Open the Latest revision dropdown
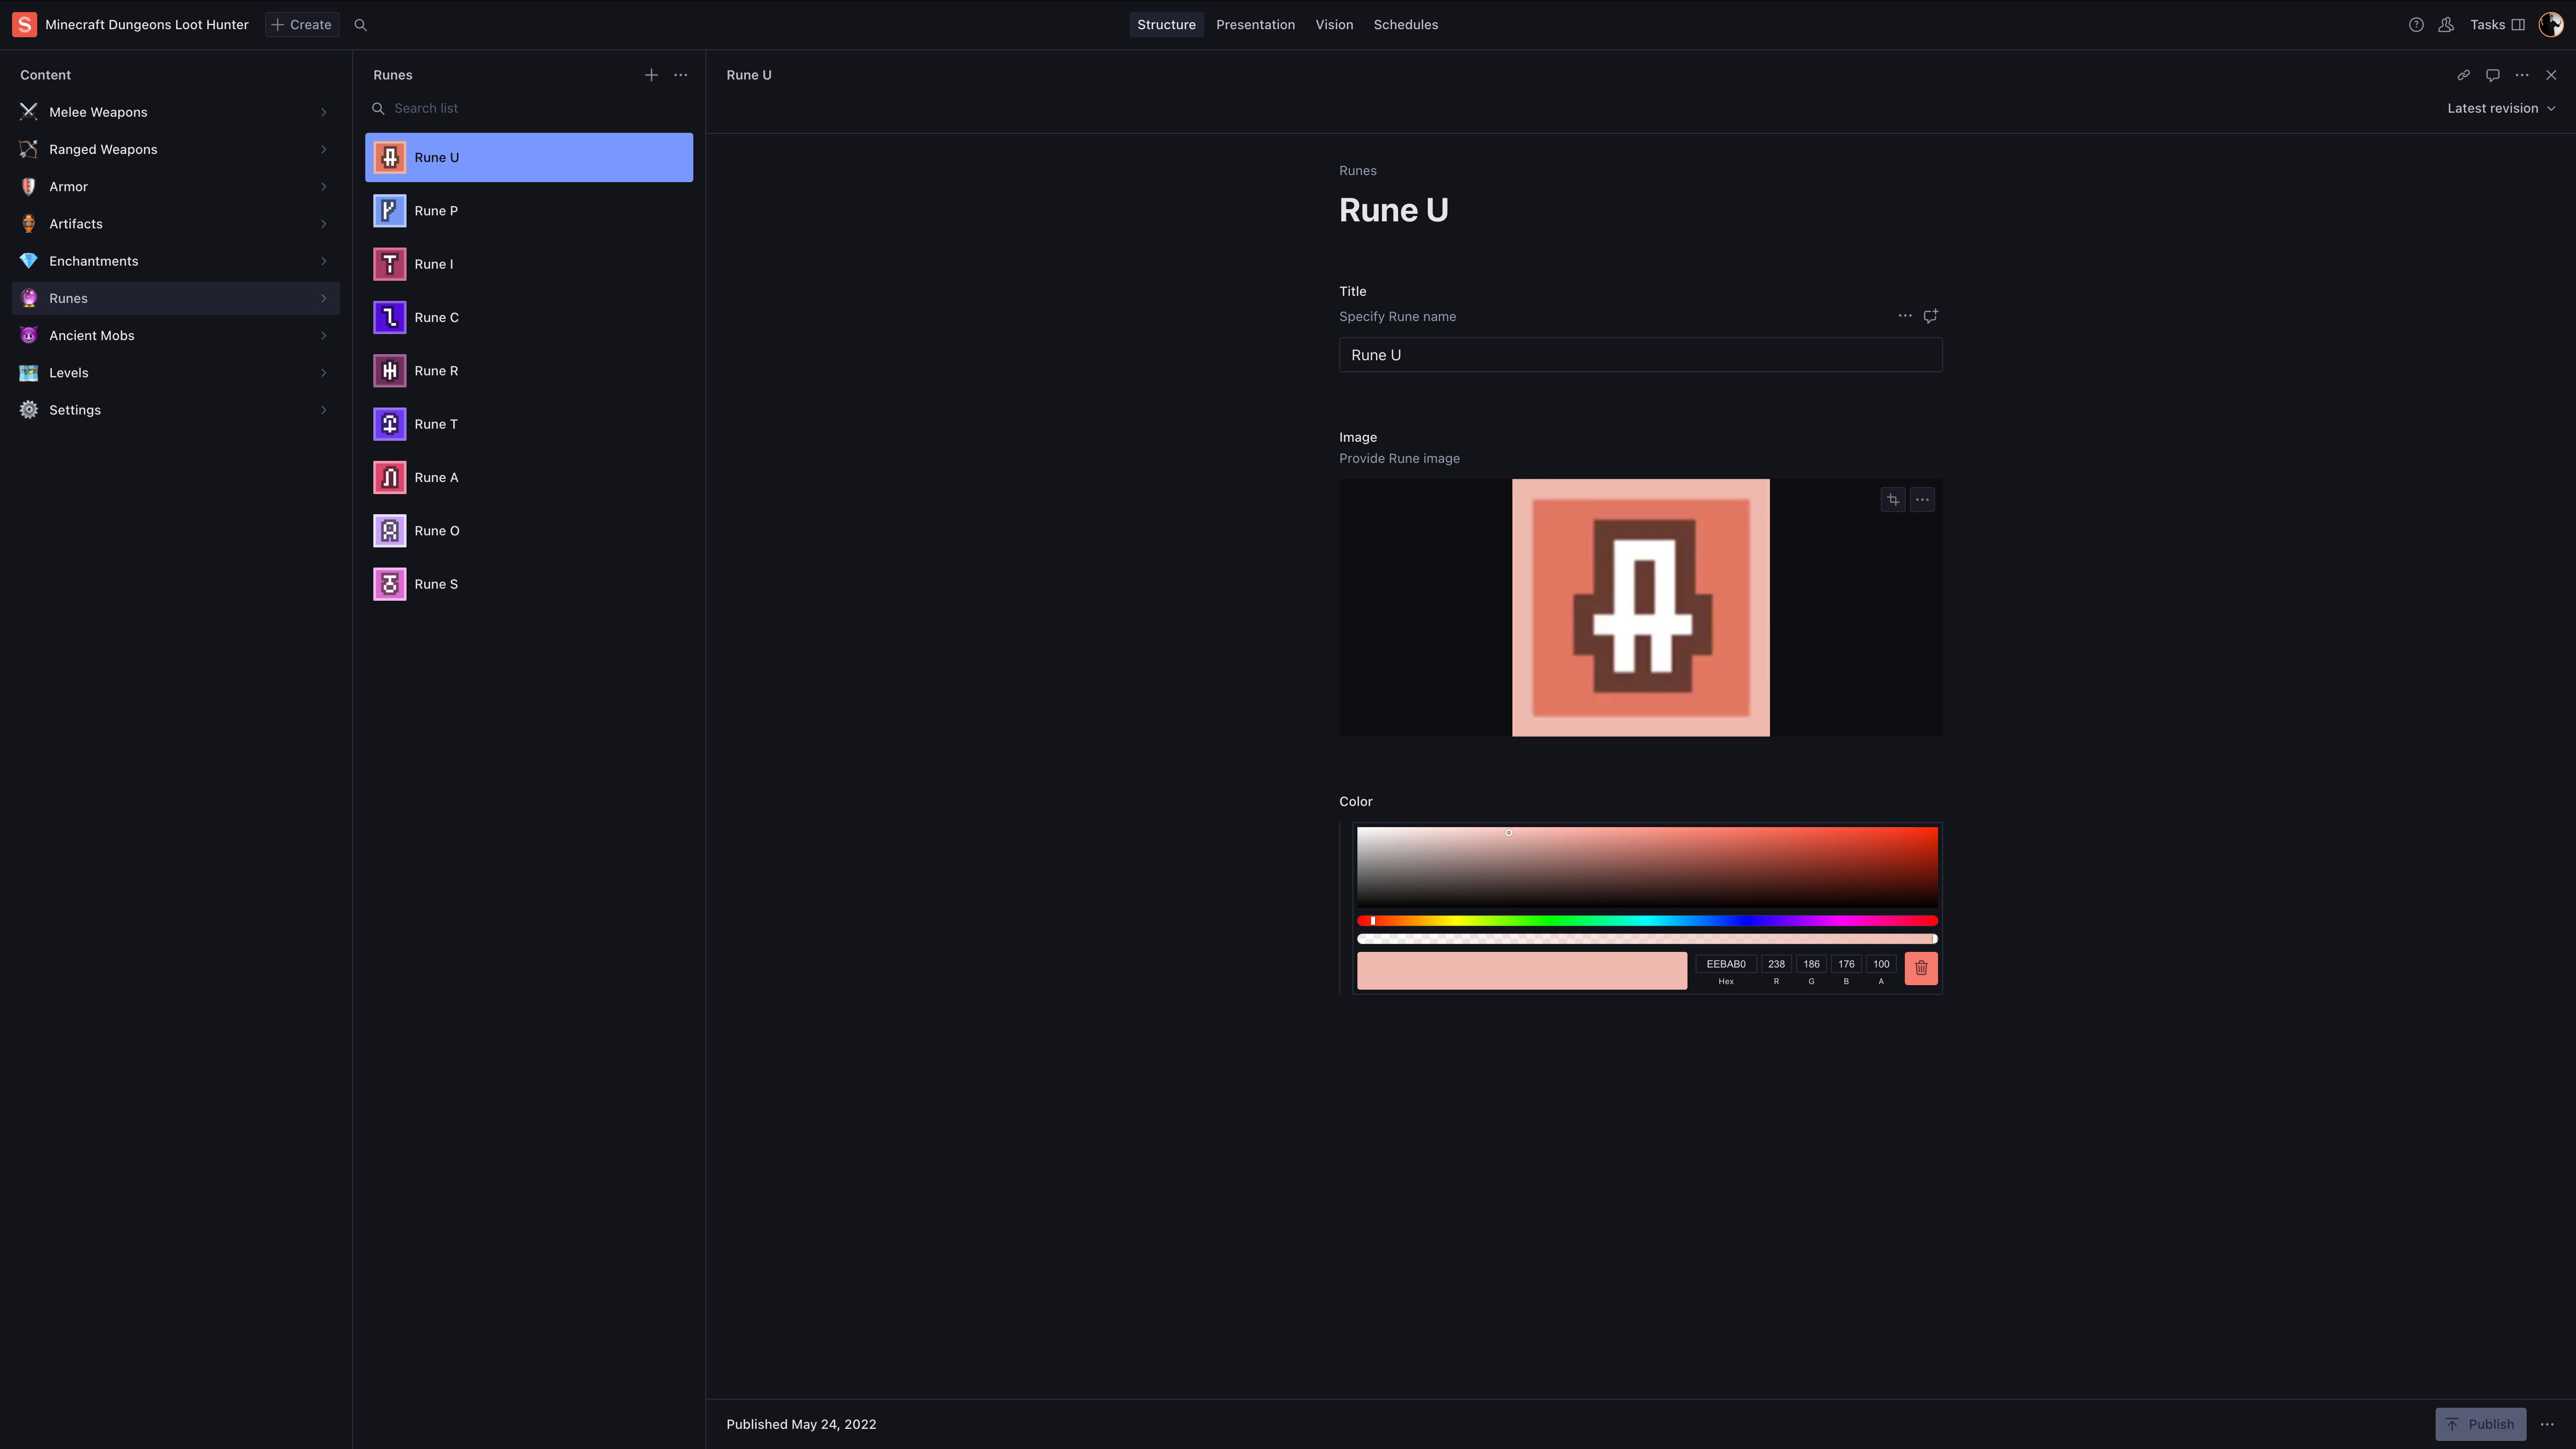Screen dimensions: 2576x1449 (2501, 108)
